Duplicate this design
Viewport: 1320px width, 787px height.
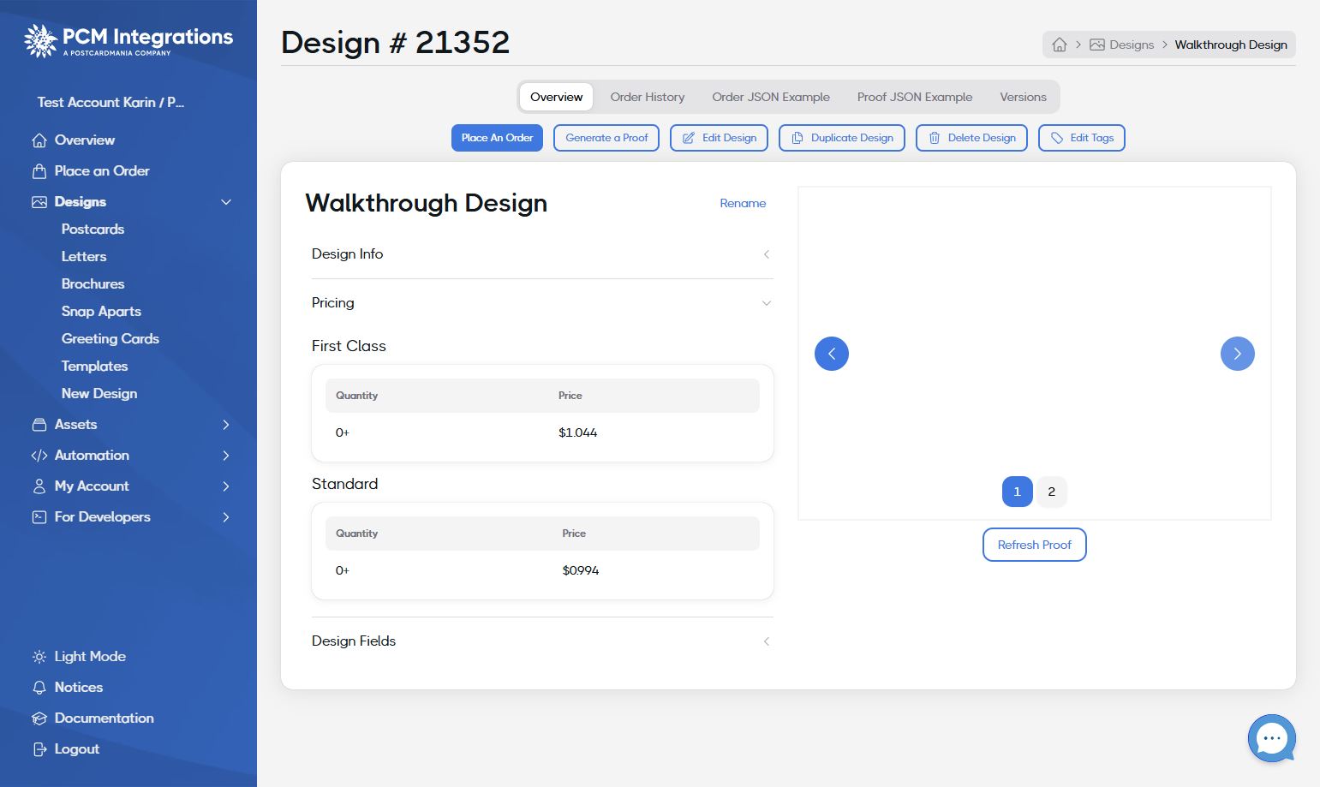pos(842,138)
